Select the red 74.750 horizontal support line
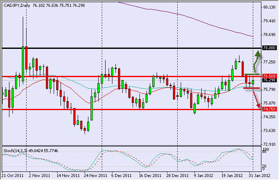 (x=132, y=109)
